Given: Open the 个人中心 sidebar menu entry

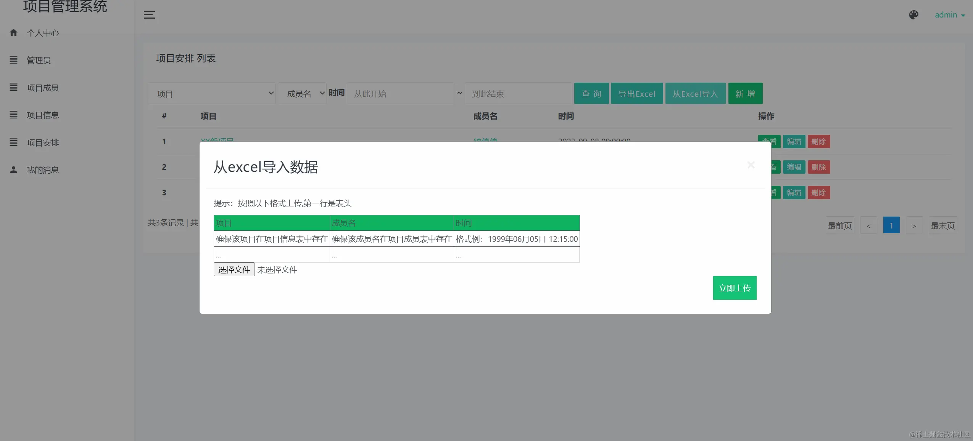Looking at the screenshot, I should point(43,33).
